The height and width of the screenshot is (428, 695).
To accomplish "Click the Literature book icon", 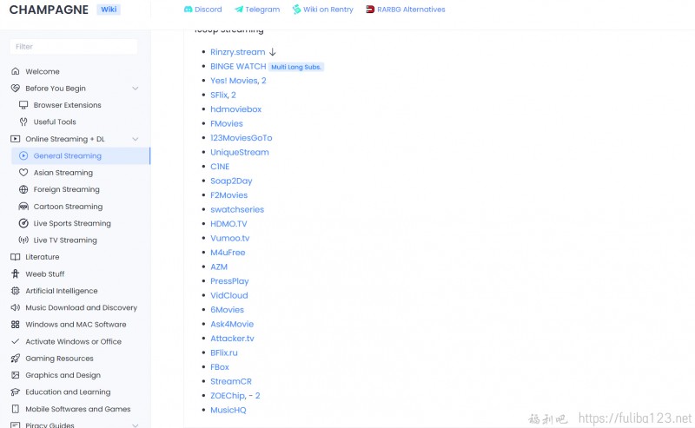I will 15,257.
